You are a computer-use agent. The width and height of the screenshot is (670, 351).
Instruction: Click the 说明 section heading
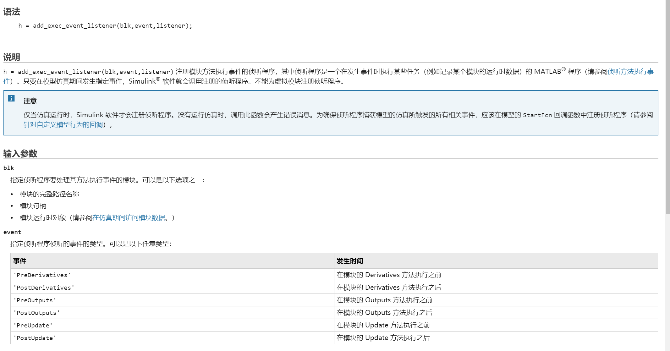(11, 57)
